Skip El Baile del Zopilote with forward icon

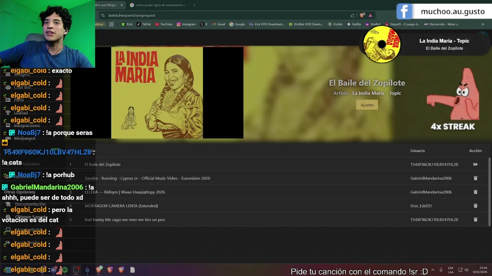click(475, 164)
